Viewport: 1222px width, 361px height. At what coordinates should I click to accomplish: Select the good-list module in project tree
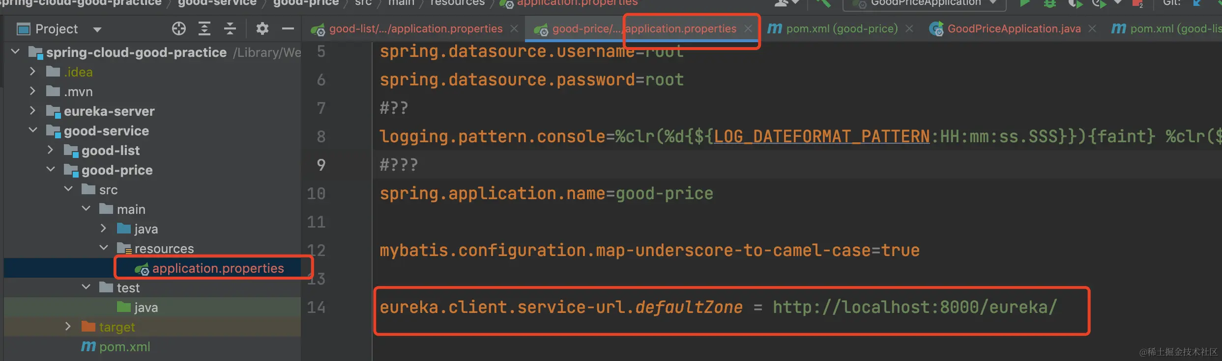[x=110, y=151]
